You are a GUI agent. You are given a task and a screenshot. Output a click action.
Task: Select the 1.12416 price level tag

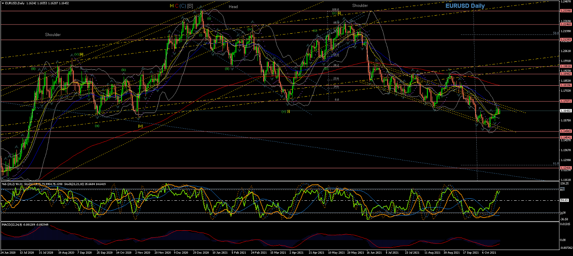coord(566,168)
